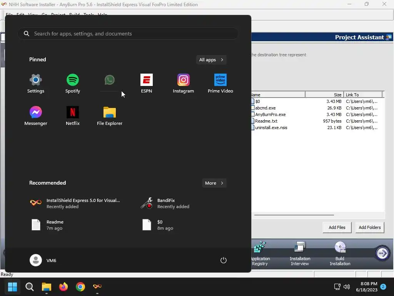The width and height of the screenshot is (394, 296).
Task: Open Prime Video pinned app
Action: coord(220,84)
